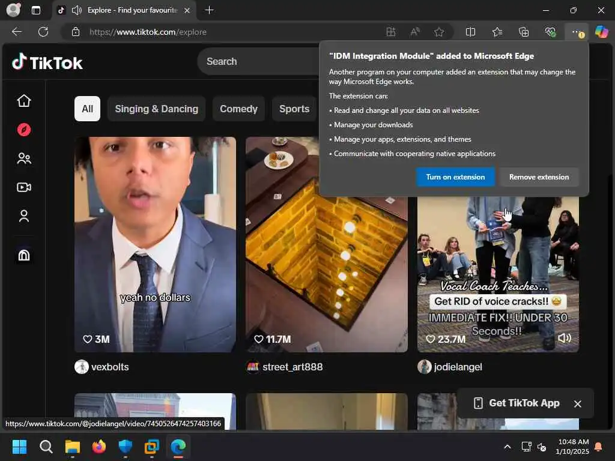
Task: Mute the tab audio speaker icon
Action: coord(77,10)
